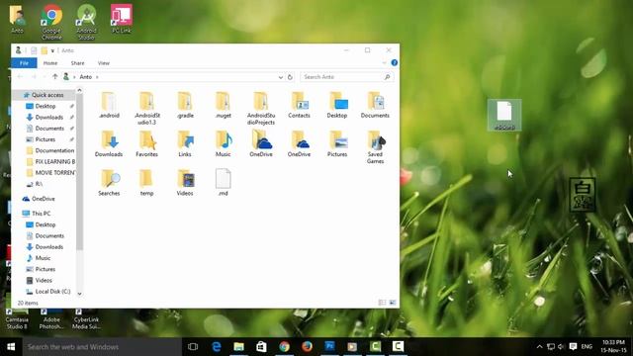The height and width of the screenshot is (356, 633).
Task: Open the Documents folder in file pane
Action: pos(375,105)
